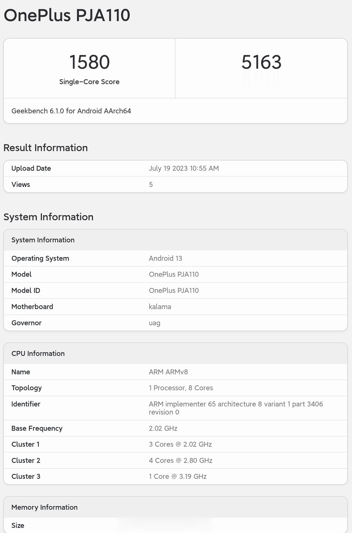Click the Operating System label
The width and height of the screenshot is (352, 533).
point(40,259)
